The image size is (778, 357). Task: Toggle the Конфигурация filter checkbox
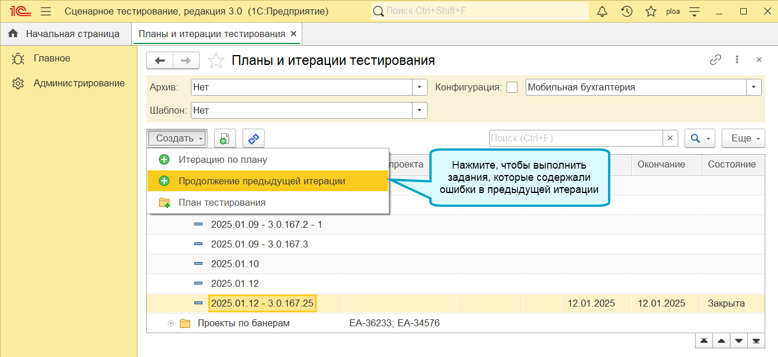point(512,88)
